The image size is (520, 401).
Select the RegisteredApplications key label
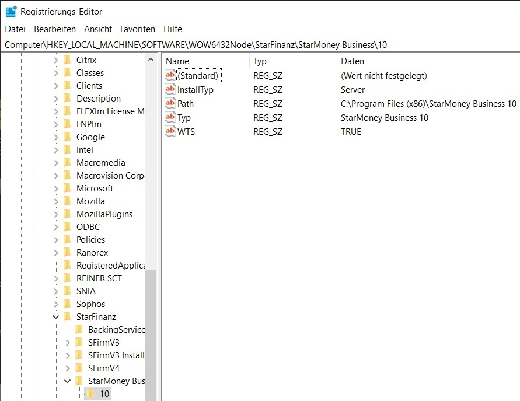coord(111,266)
